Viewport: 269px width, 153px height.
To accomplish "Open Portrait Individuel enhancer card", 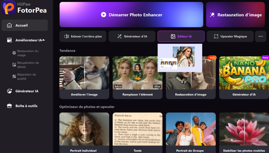I will point(84,133).
